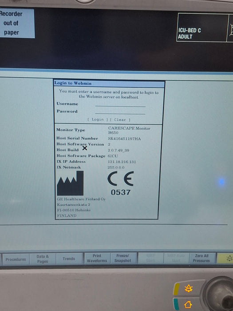
Task: Click the CE 0537 mark
Action: (120, 183)
